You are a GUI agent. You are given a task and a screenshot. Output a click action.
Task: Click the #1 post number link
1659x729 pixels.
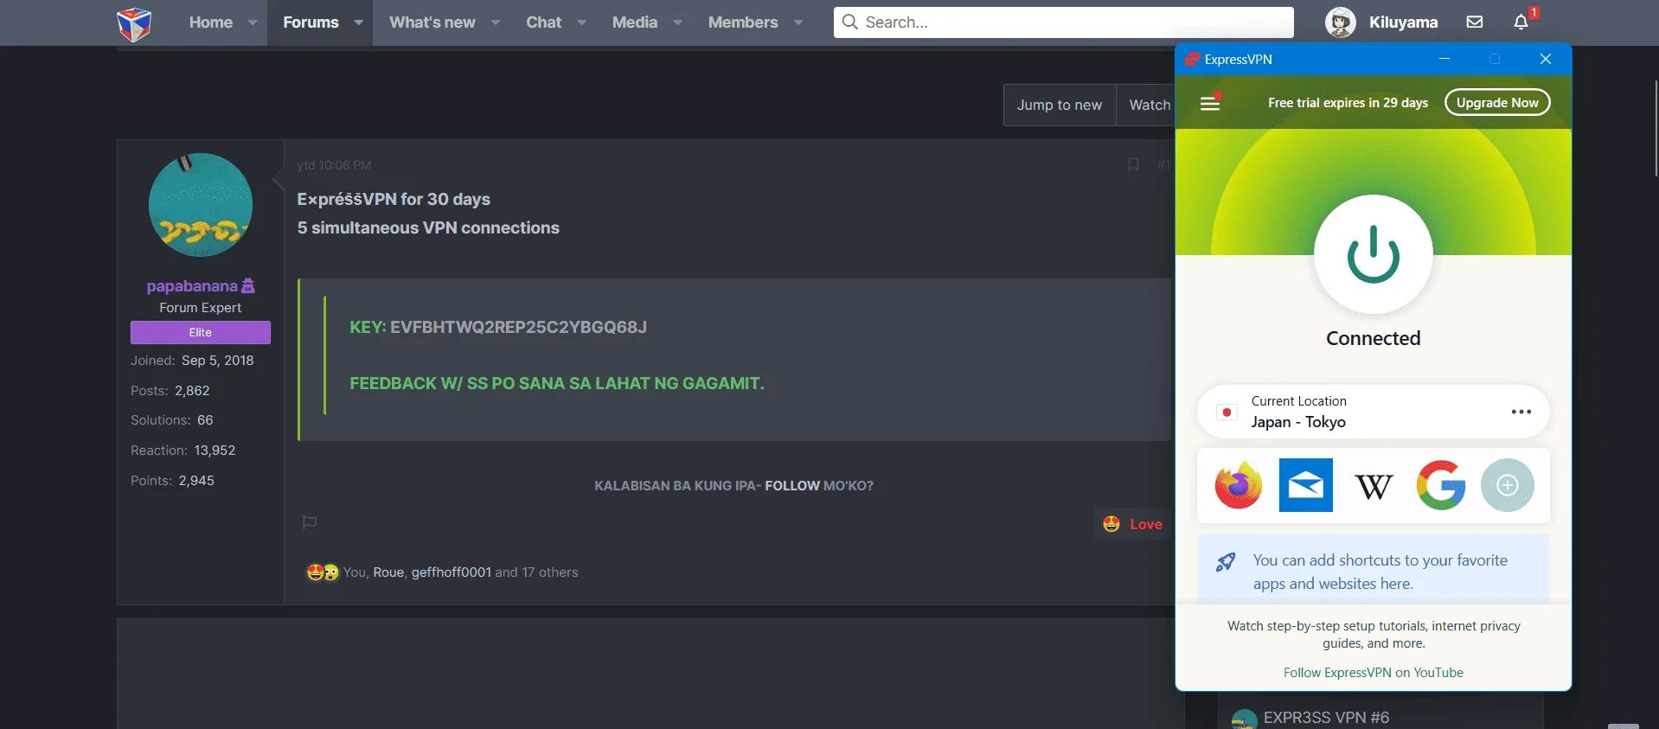click(x=1163, y=165)
